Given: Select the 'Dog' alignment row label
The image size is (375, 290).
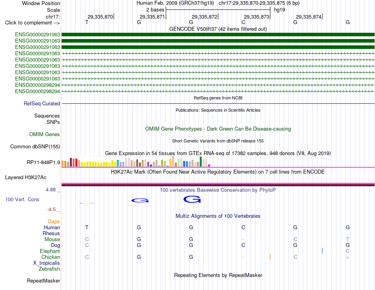Looking at the screenshot, I should click(x=55, y=245).
